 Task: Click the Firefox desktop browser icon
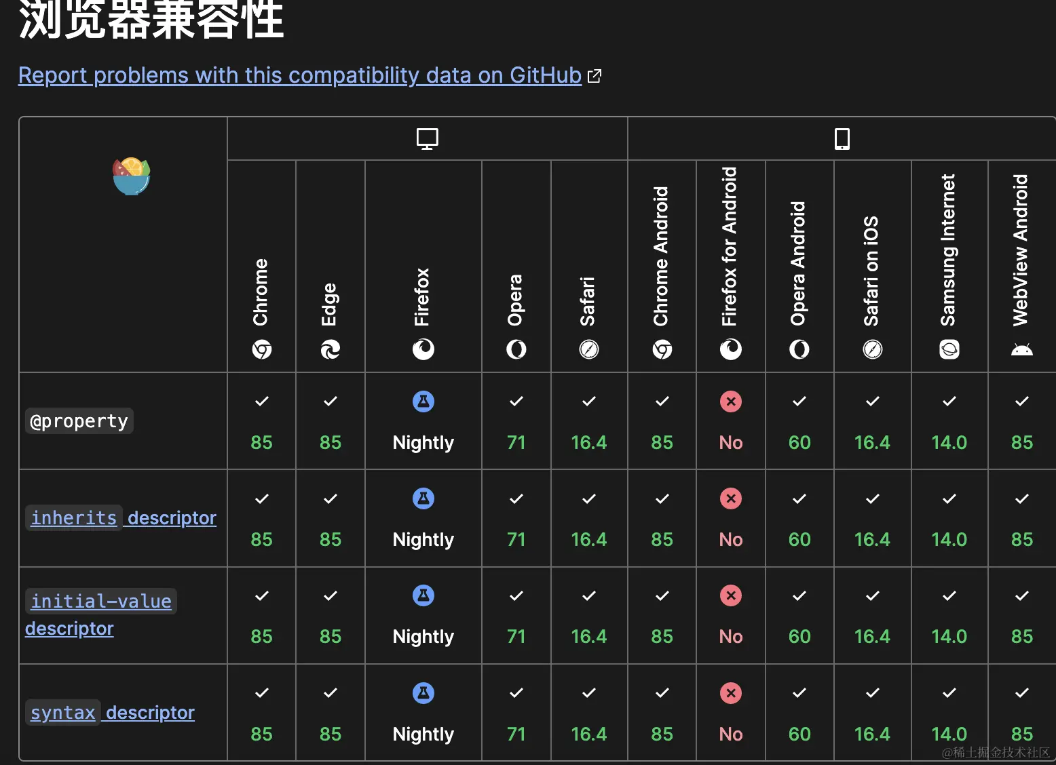click(423, 349)
